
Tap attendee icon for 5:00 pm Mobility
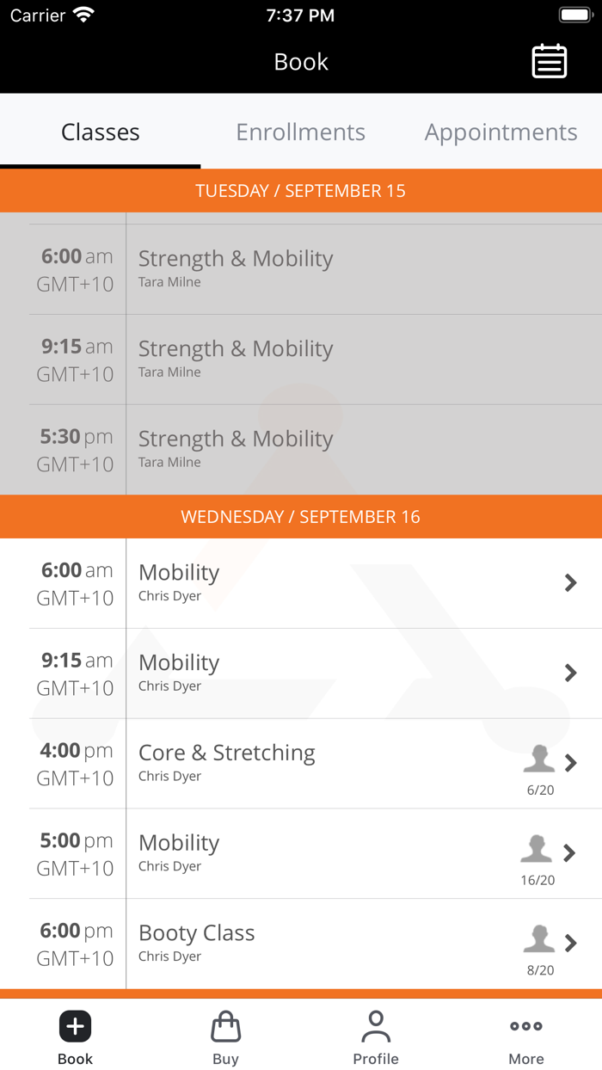(537, 850)
